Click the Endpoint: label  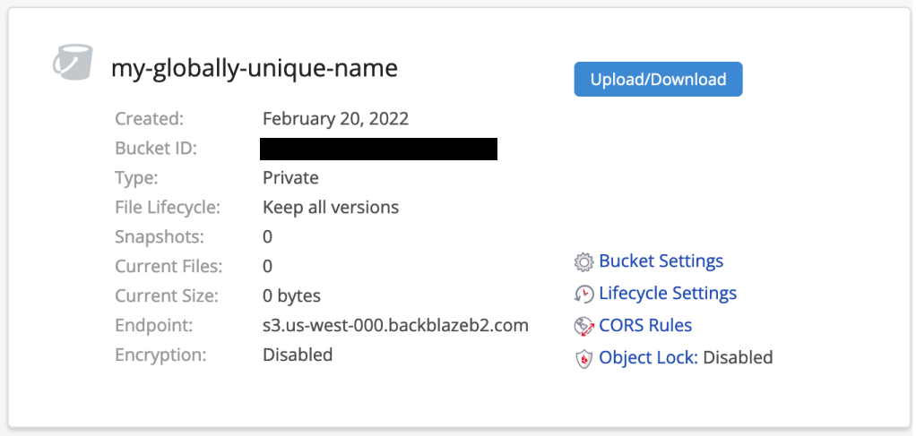(153, 325)
